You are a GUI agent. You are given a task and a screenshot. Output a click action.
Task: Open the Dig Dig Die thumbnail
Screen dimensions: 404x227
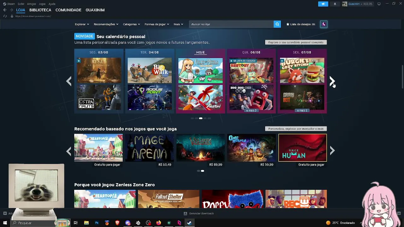[x=251, y=97]
